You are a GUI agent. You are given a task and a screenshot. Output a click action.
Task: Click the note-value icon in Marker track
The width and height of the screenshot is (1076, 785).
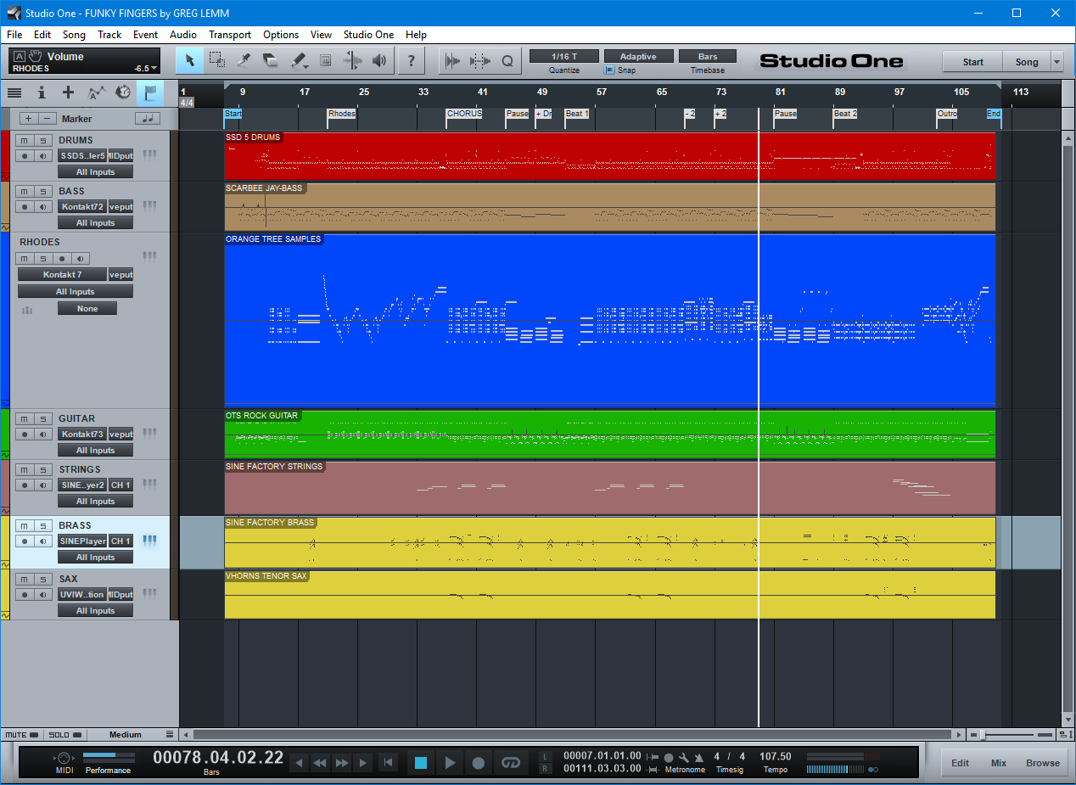coord(149,119)
